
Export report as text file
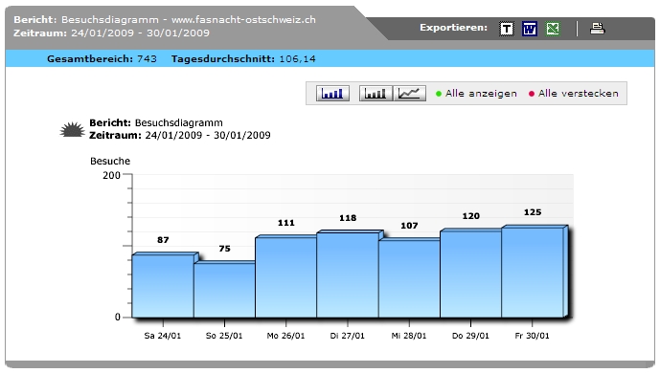coord(507,29)
